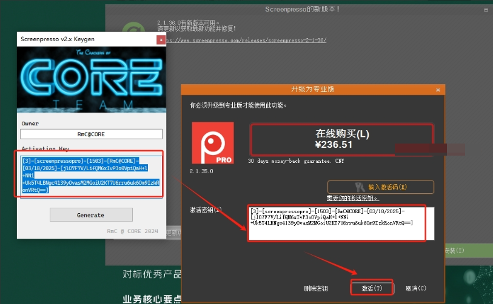Close the Screenpresso v2.x Keygen window
This screenshot has height=304, width=493.
click(161, 40)
